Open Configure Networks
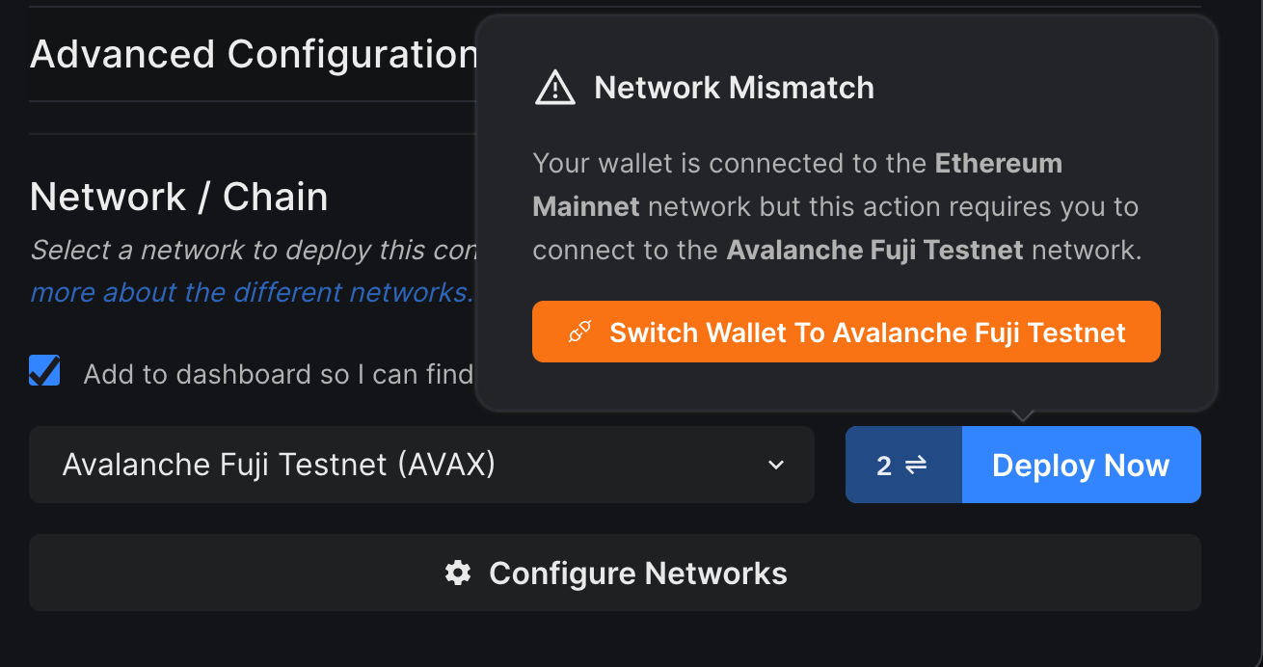 tap(616, 573)
